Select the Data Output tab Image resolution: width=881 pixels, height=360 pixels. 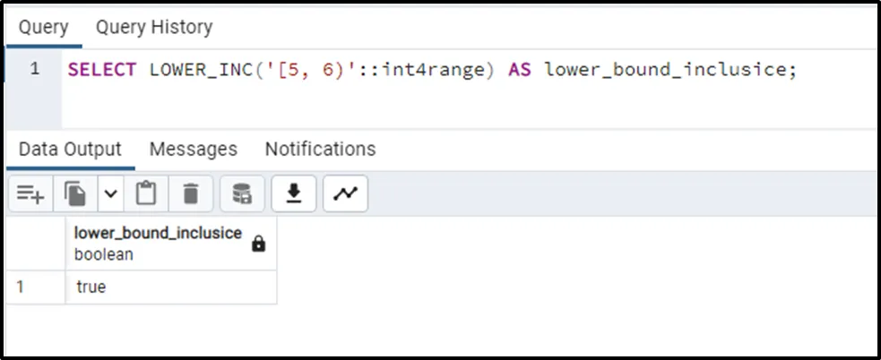point(70,149)
